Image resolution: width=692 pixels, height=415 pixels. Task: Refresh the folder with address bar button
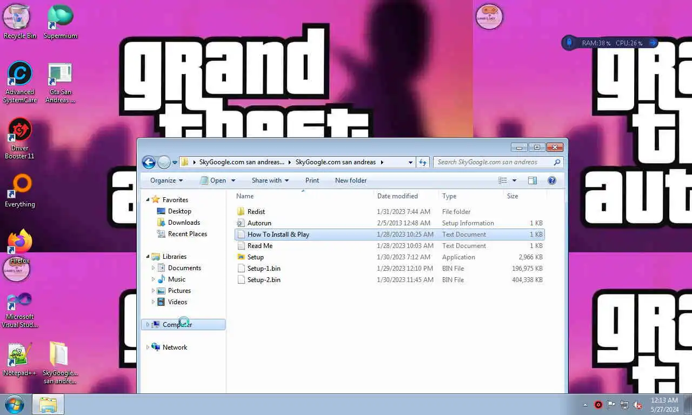click(423, 162)
